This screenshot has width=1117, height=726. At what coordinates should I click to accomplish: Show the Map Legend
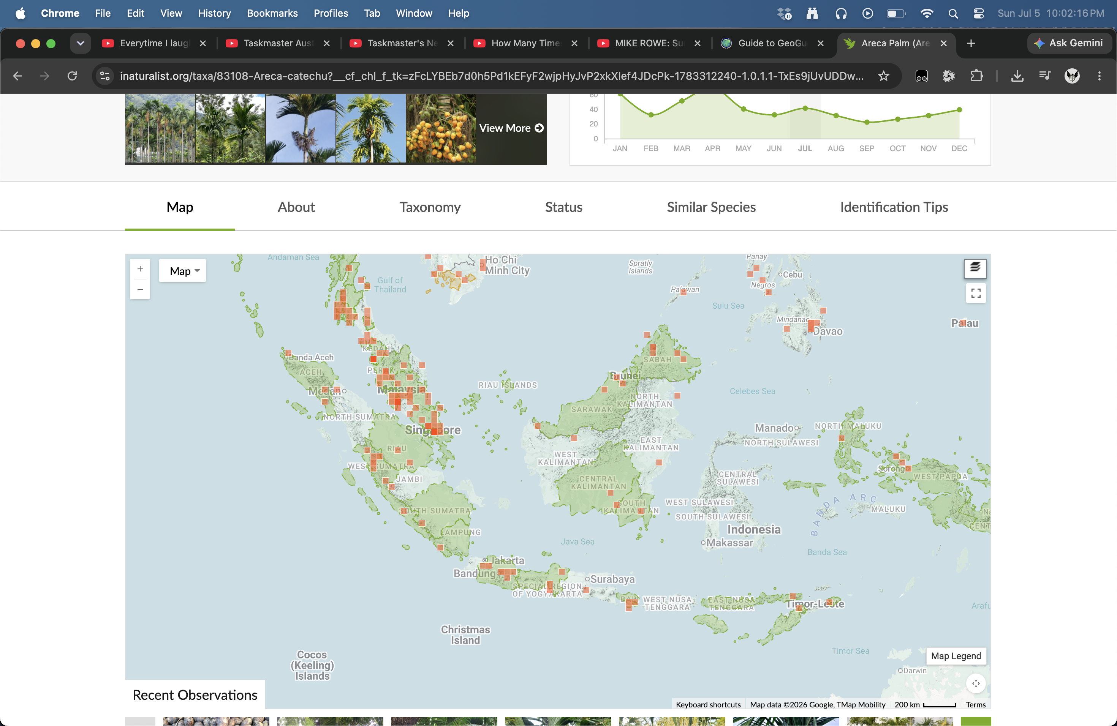[x=956, y=656]
